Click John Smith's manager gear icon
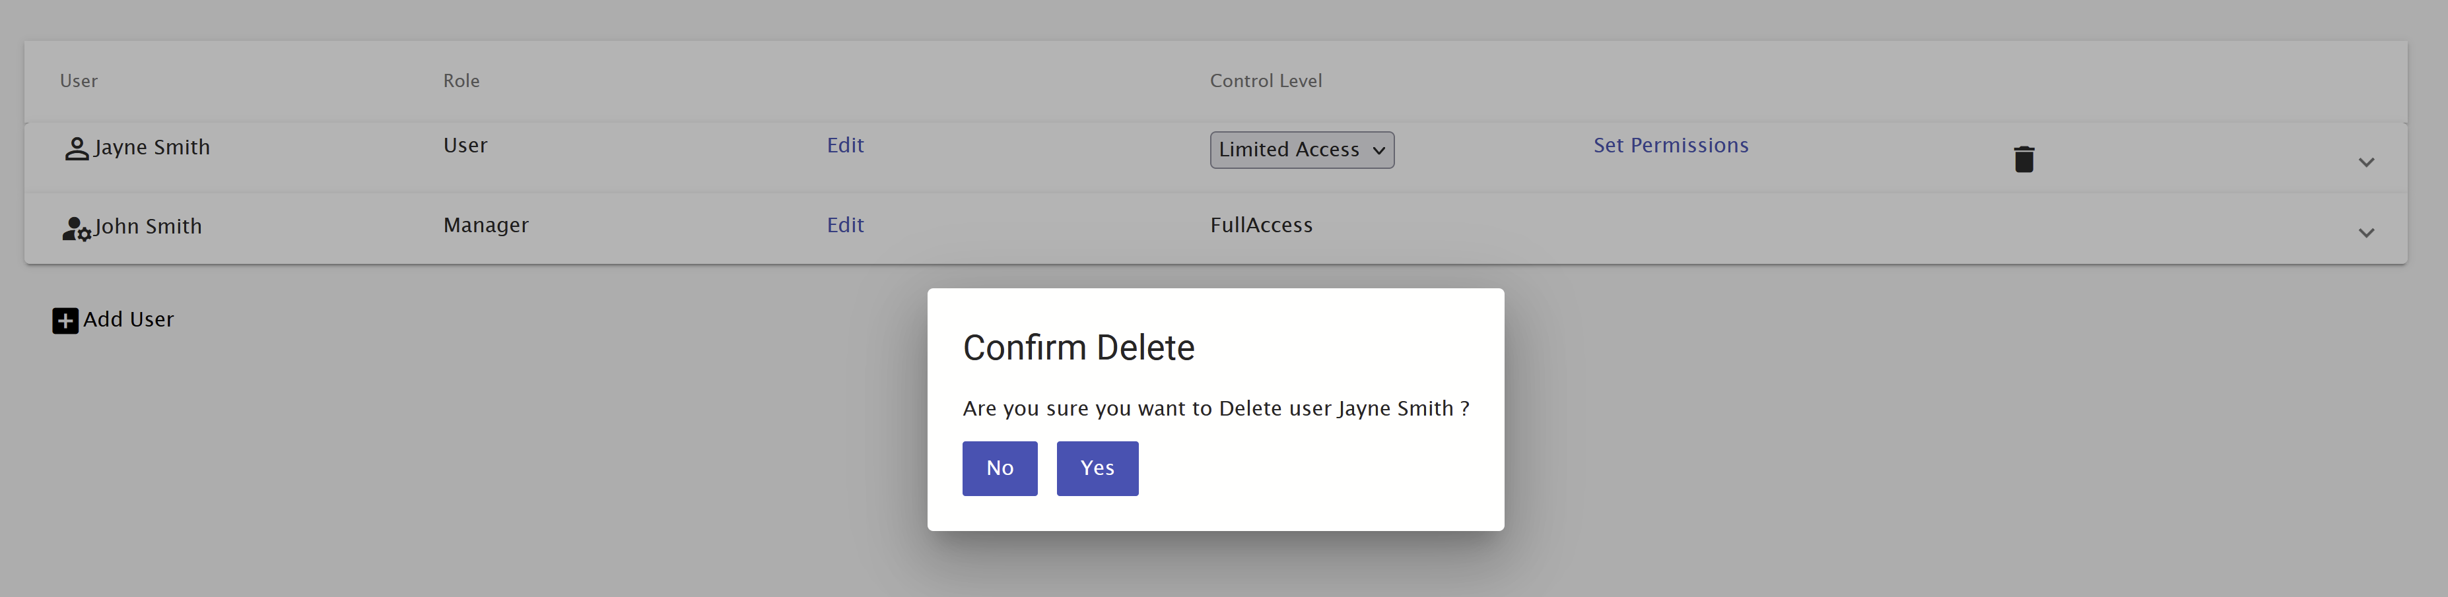 point(77,229)
